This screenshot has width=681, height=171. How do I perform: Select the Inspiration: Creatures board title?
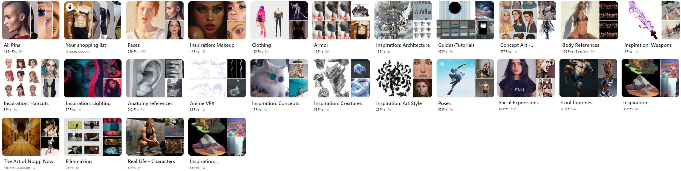click(x=338, y=103)
